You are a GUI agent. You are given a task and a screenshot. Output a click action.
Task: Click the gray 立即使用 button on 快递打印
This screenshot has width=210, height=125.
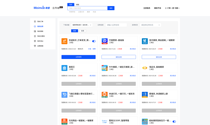119,110
